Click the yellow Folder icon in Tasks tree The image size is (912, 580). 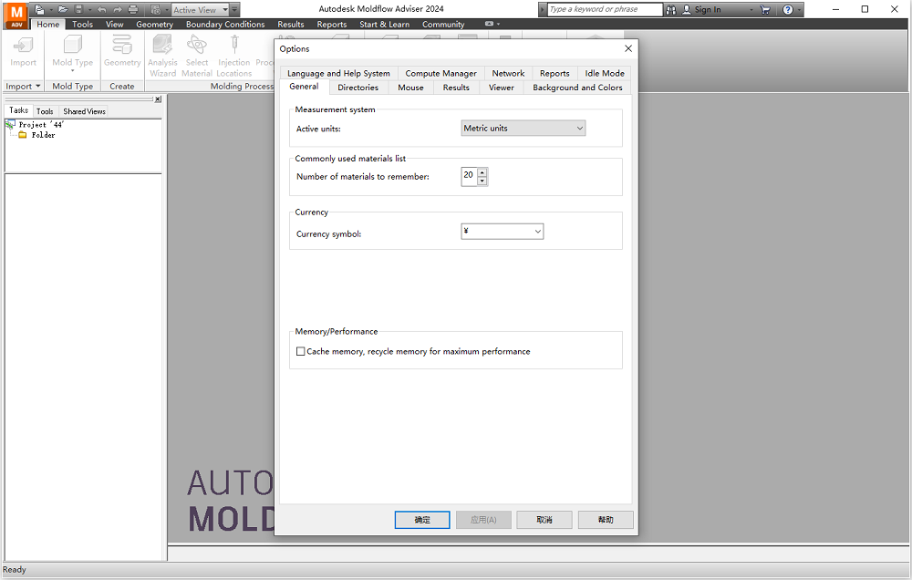[x=23, y=135]
